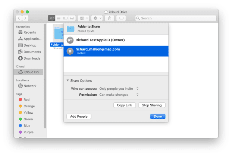Switch to gallery view in toolbar
This screenshot has height=156, width=232.
[72, 18]
